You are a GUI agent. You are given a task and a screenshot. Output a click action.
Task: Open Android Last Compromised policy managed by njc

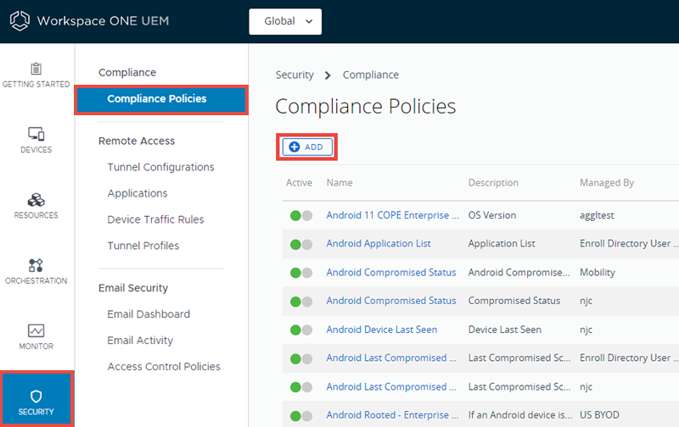click(x=391, y=387)
